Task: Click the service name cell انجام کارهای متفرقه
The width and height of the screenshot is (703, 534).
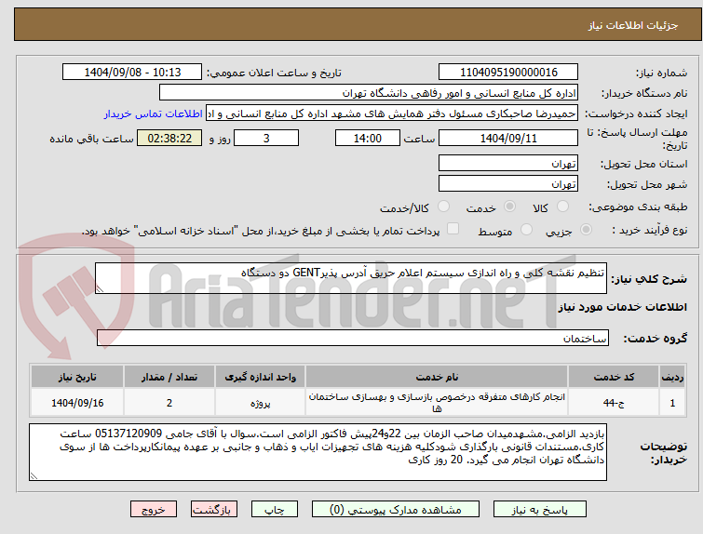Action: (437, 403)
